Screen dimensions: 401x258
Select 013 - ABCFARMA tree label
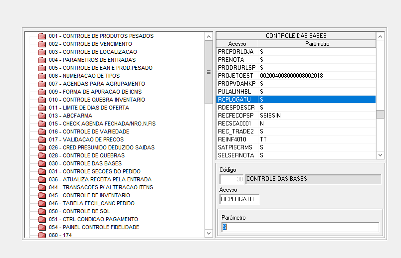click(71, 116)
